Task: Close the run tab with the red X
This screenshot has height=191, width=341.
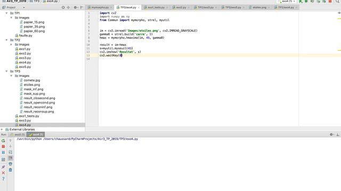Action: click(x=3, y=173)
